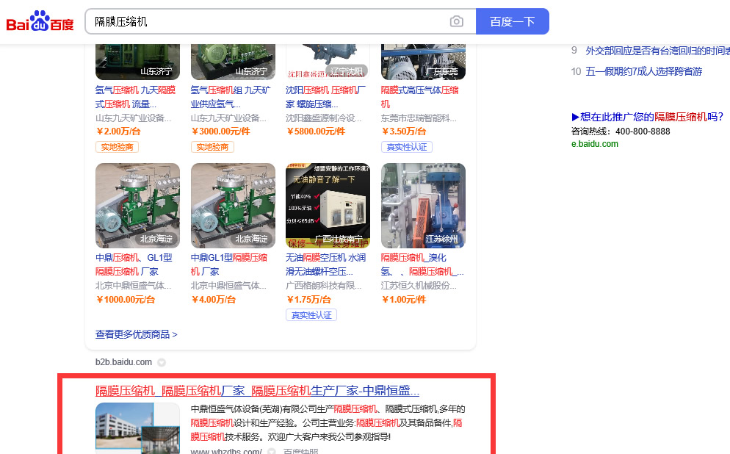Open the e.baidu.com link
This screenshot has height=454, width=730.
coord(594,144)
